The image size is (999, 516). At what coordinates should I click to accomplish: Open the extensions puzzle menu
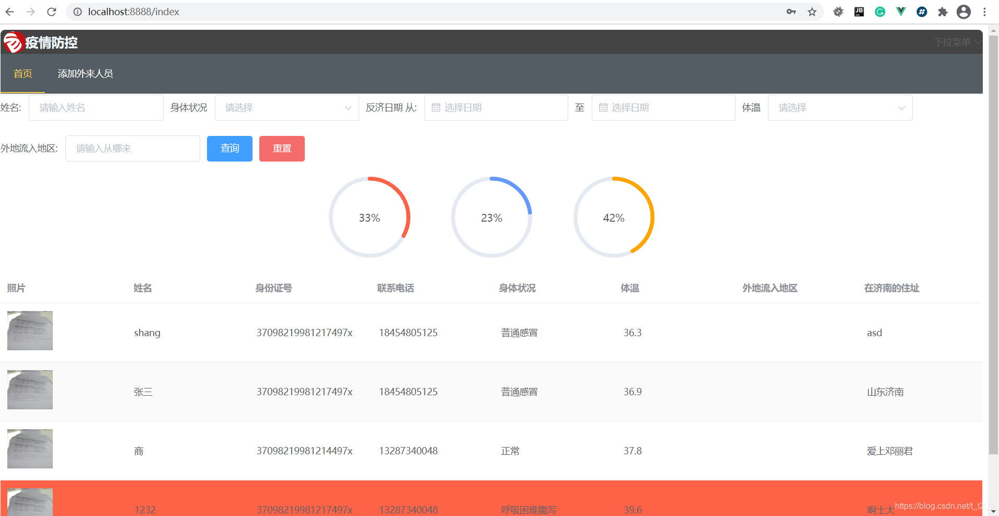[943, 12]
